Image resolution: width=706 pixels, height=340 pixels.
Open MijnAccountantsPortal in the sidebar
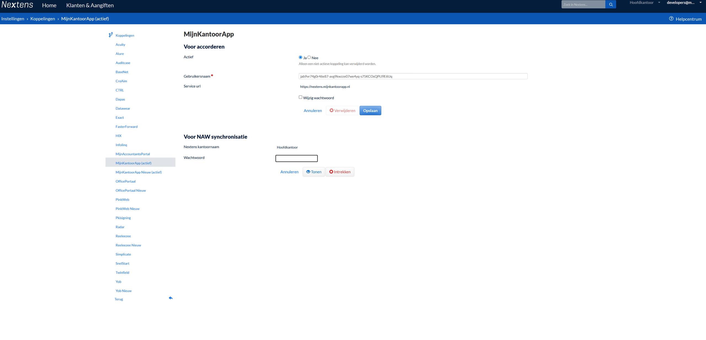coord(133,154)
